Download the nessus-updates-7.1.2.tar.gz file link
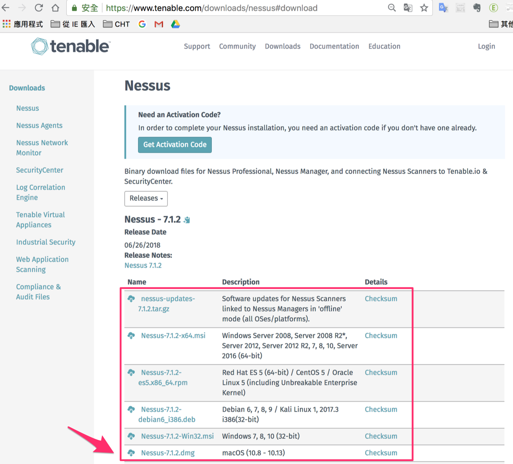Image resolution: width=513 pixels, height=464 pixels. click(166, 304)
